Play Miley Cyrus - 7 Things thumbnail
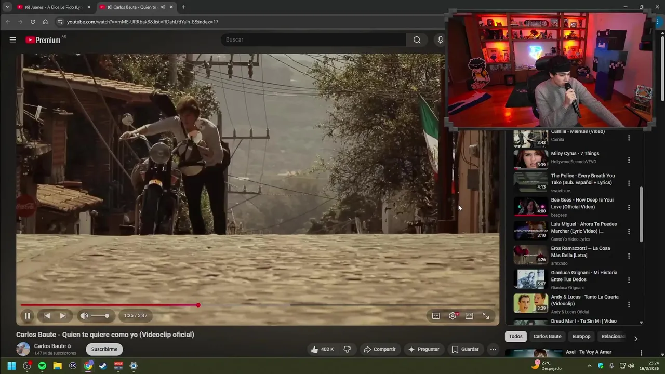The width and height of the screenshot is (665, 374). (530, 159)
